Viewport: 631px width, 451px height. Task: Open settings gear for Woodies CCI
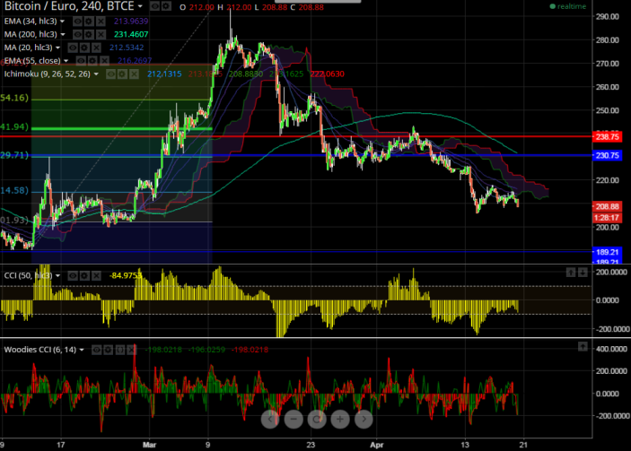pyautogui.click(x=108, y=350)
